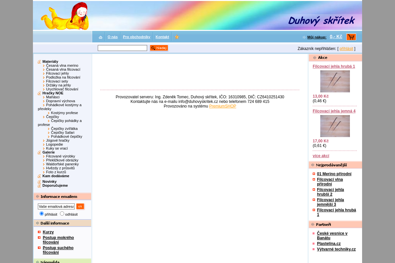Select the Hračky NOE category

53,93
